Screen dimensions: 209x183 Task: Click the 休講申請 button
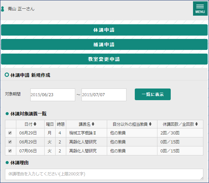click(104, 30)
